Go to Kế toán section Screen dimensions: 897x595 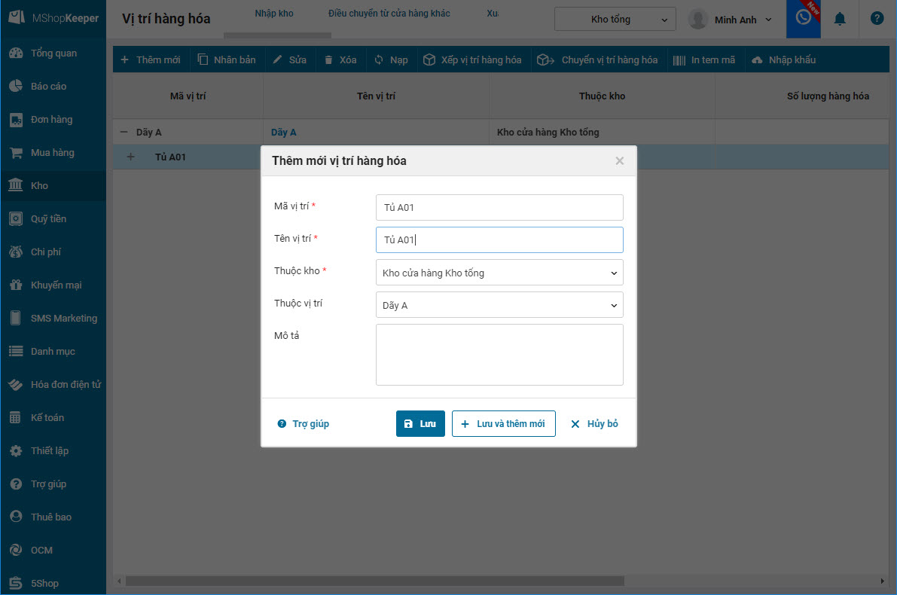click(x=53, y=418)
